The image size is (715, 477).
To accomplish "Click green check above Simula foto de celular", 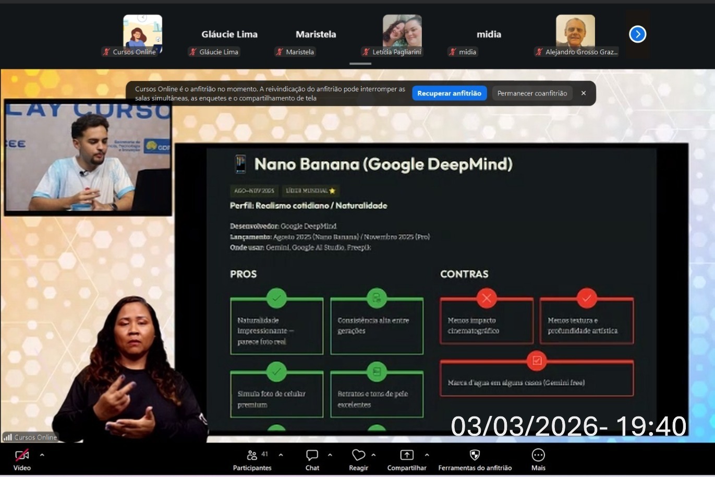I will [276, 372].
